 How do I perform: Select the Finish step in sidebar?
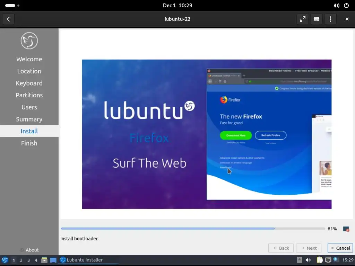point(29,143)
